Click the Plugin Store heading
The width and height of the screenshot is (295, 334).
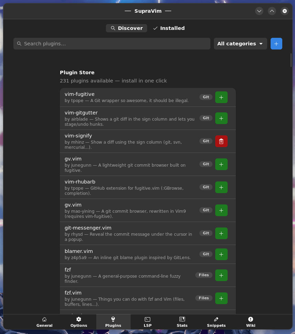pos(77,73)
